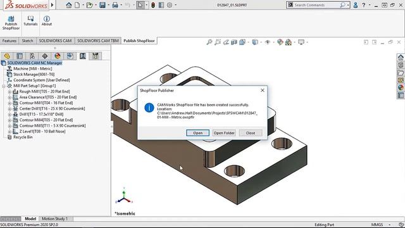
Task: Save the document with disk icon
Action: point(103,5)
